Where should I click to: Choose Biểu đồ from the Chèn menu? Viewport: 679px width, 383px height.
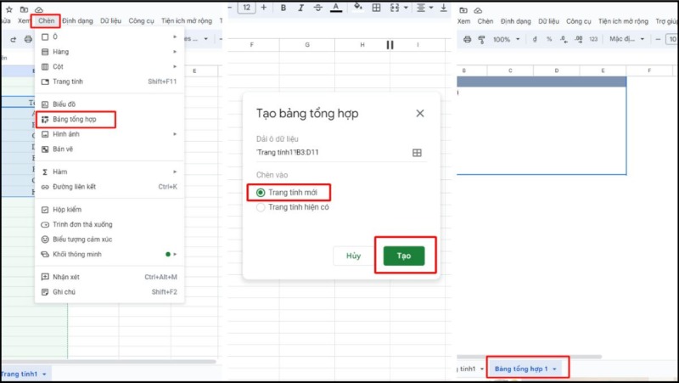click(x=109, y=104)
